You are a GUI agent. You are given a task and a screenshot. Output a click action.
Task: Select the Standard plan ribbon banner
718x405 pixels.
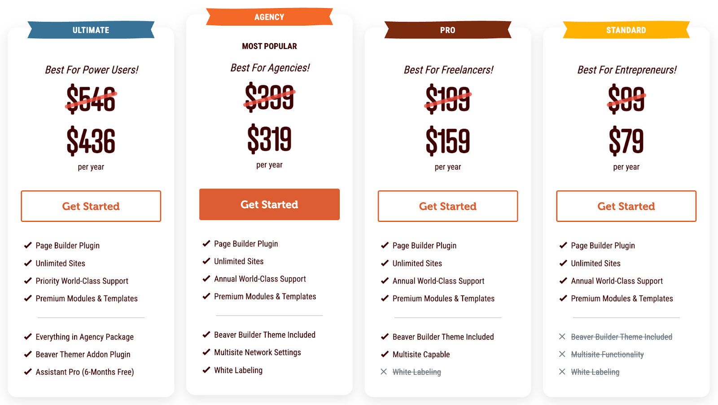point(626,30)
